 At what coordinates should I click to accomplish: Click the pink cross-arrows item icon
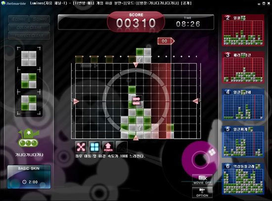81,147
